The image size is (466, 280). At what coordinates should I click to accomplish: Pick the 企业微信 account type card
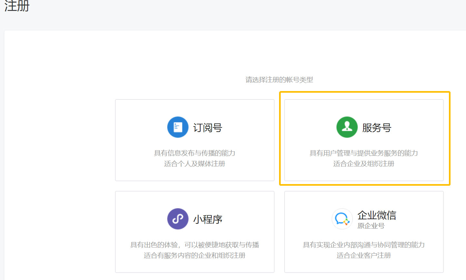point(364,232)
